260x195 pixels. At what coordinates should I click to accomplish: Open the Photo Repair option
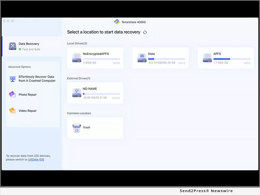[28, 95]
